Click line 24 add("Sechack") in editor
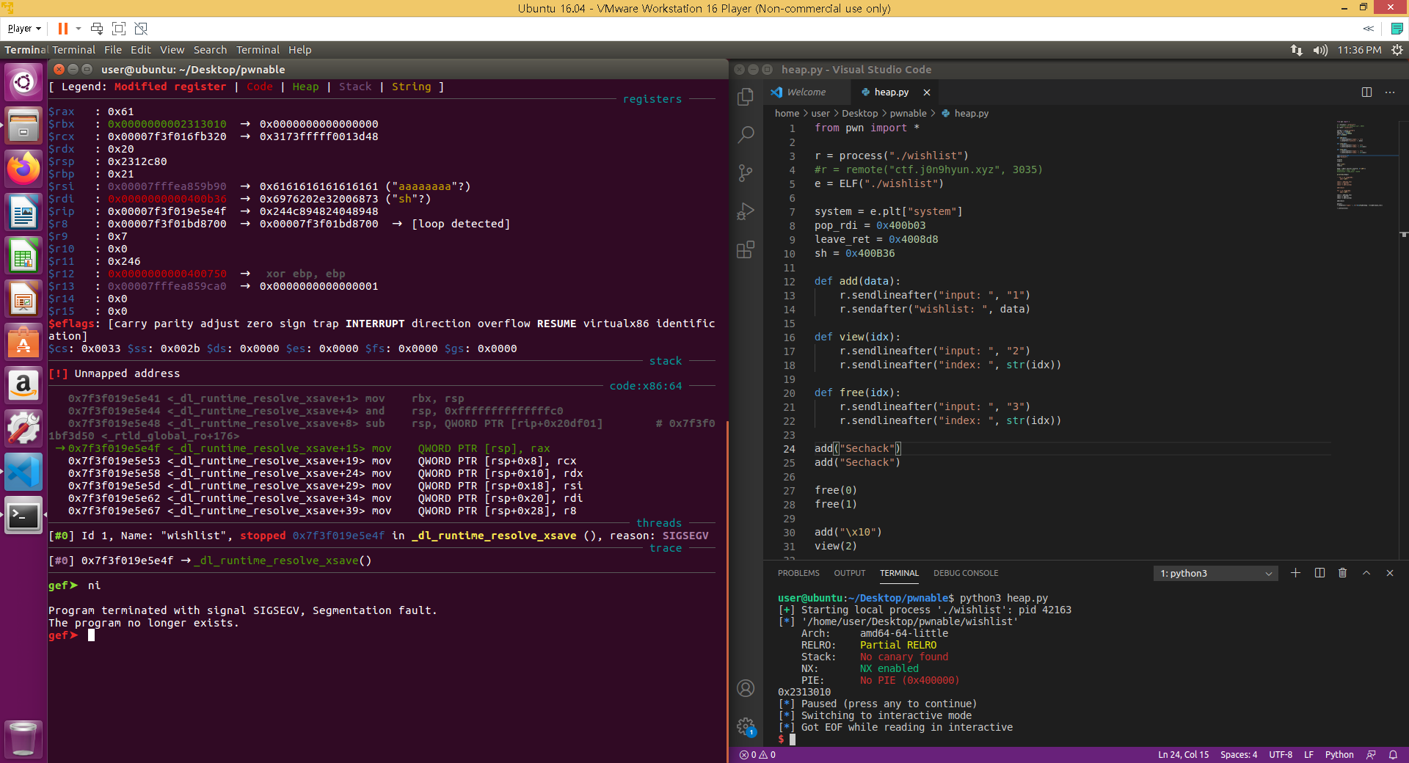 pos(857,448)
